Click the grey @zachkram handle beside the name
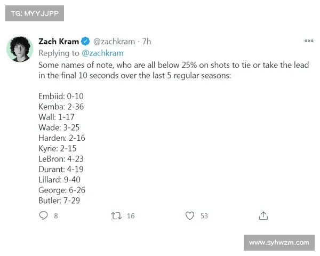The height and width of the screenshot is (256, 320). click(115, 41)
